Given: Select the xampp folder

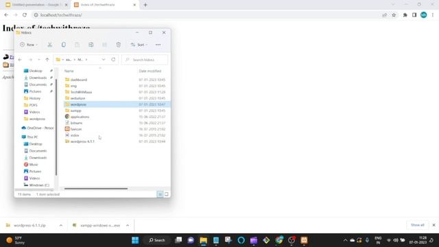Looking at the screenshot, I should point(75,110).
